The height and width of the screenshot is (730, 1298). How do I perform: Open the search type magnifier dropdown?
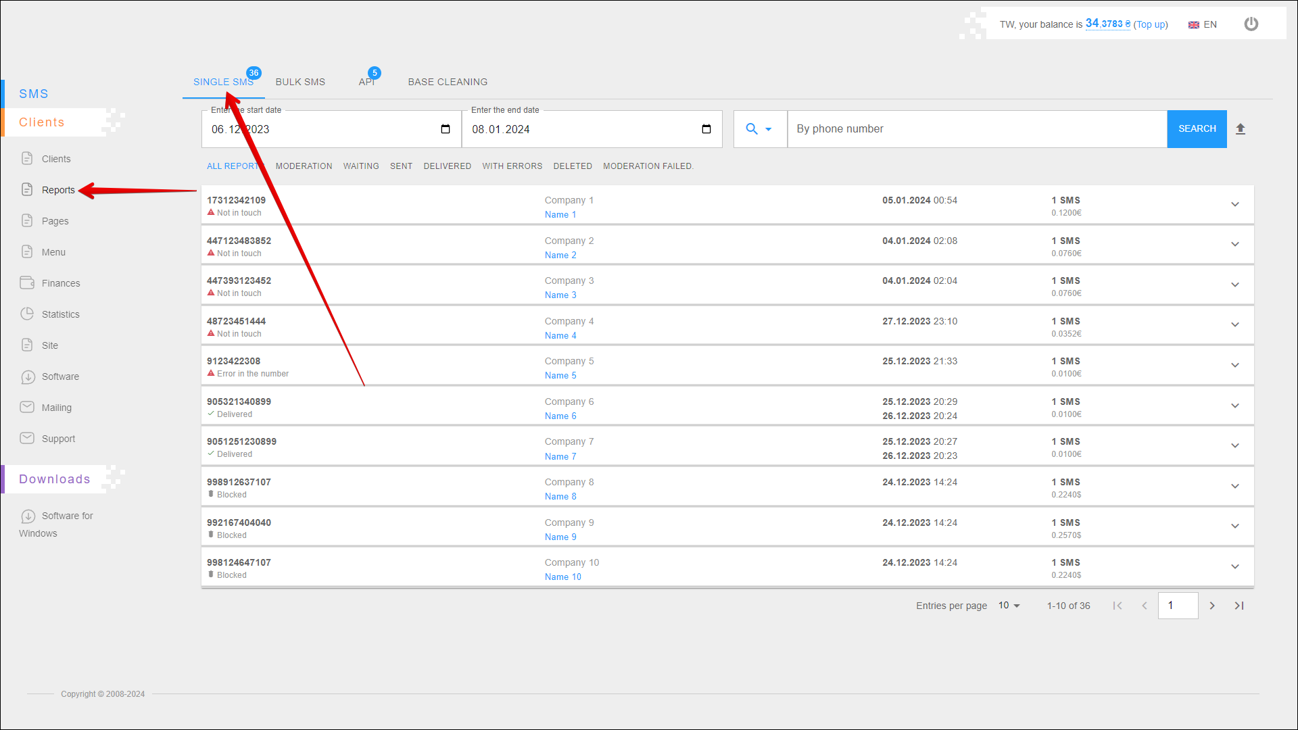[x=759, y=129]
